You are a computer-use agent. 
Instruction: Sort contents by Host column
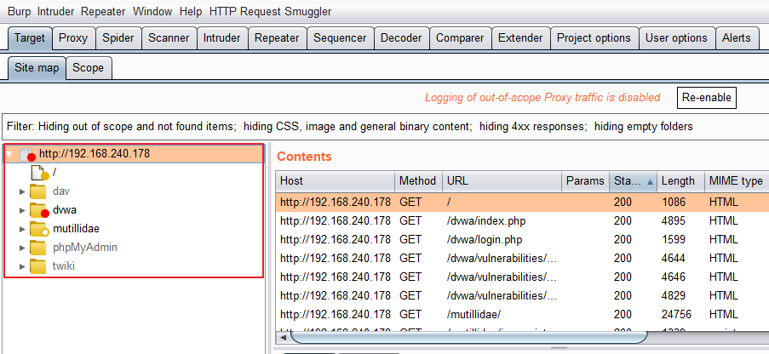[x=335, y=181]
